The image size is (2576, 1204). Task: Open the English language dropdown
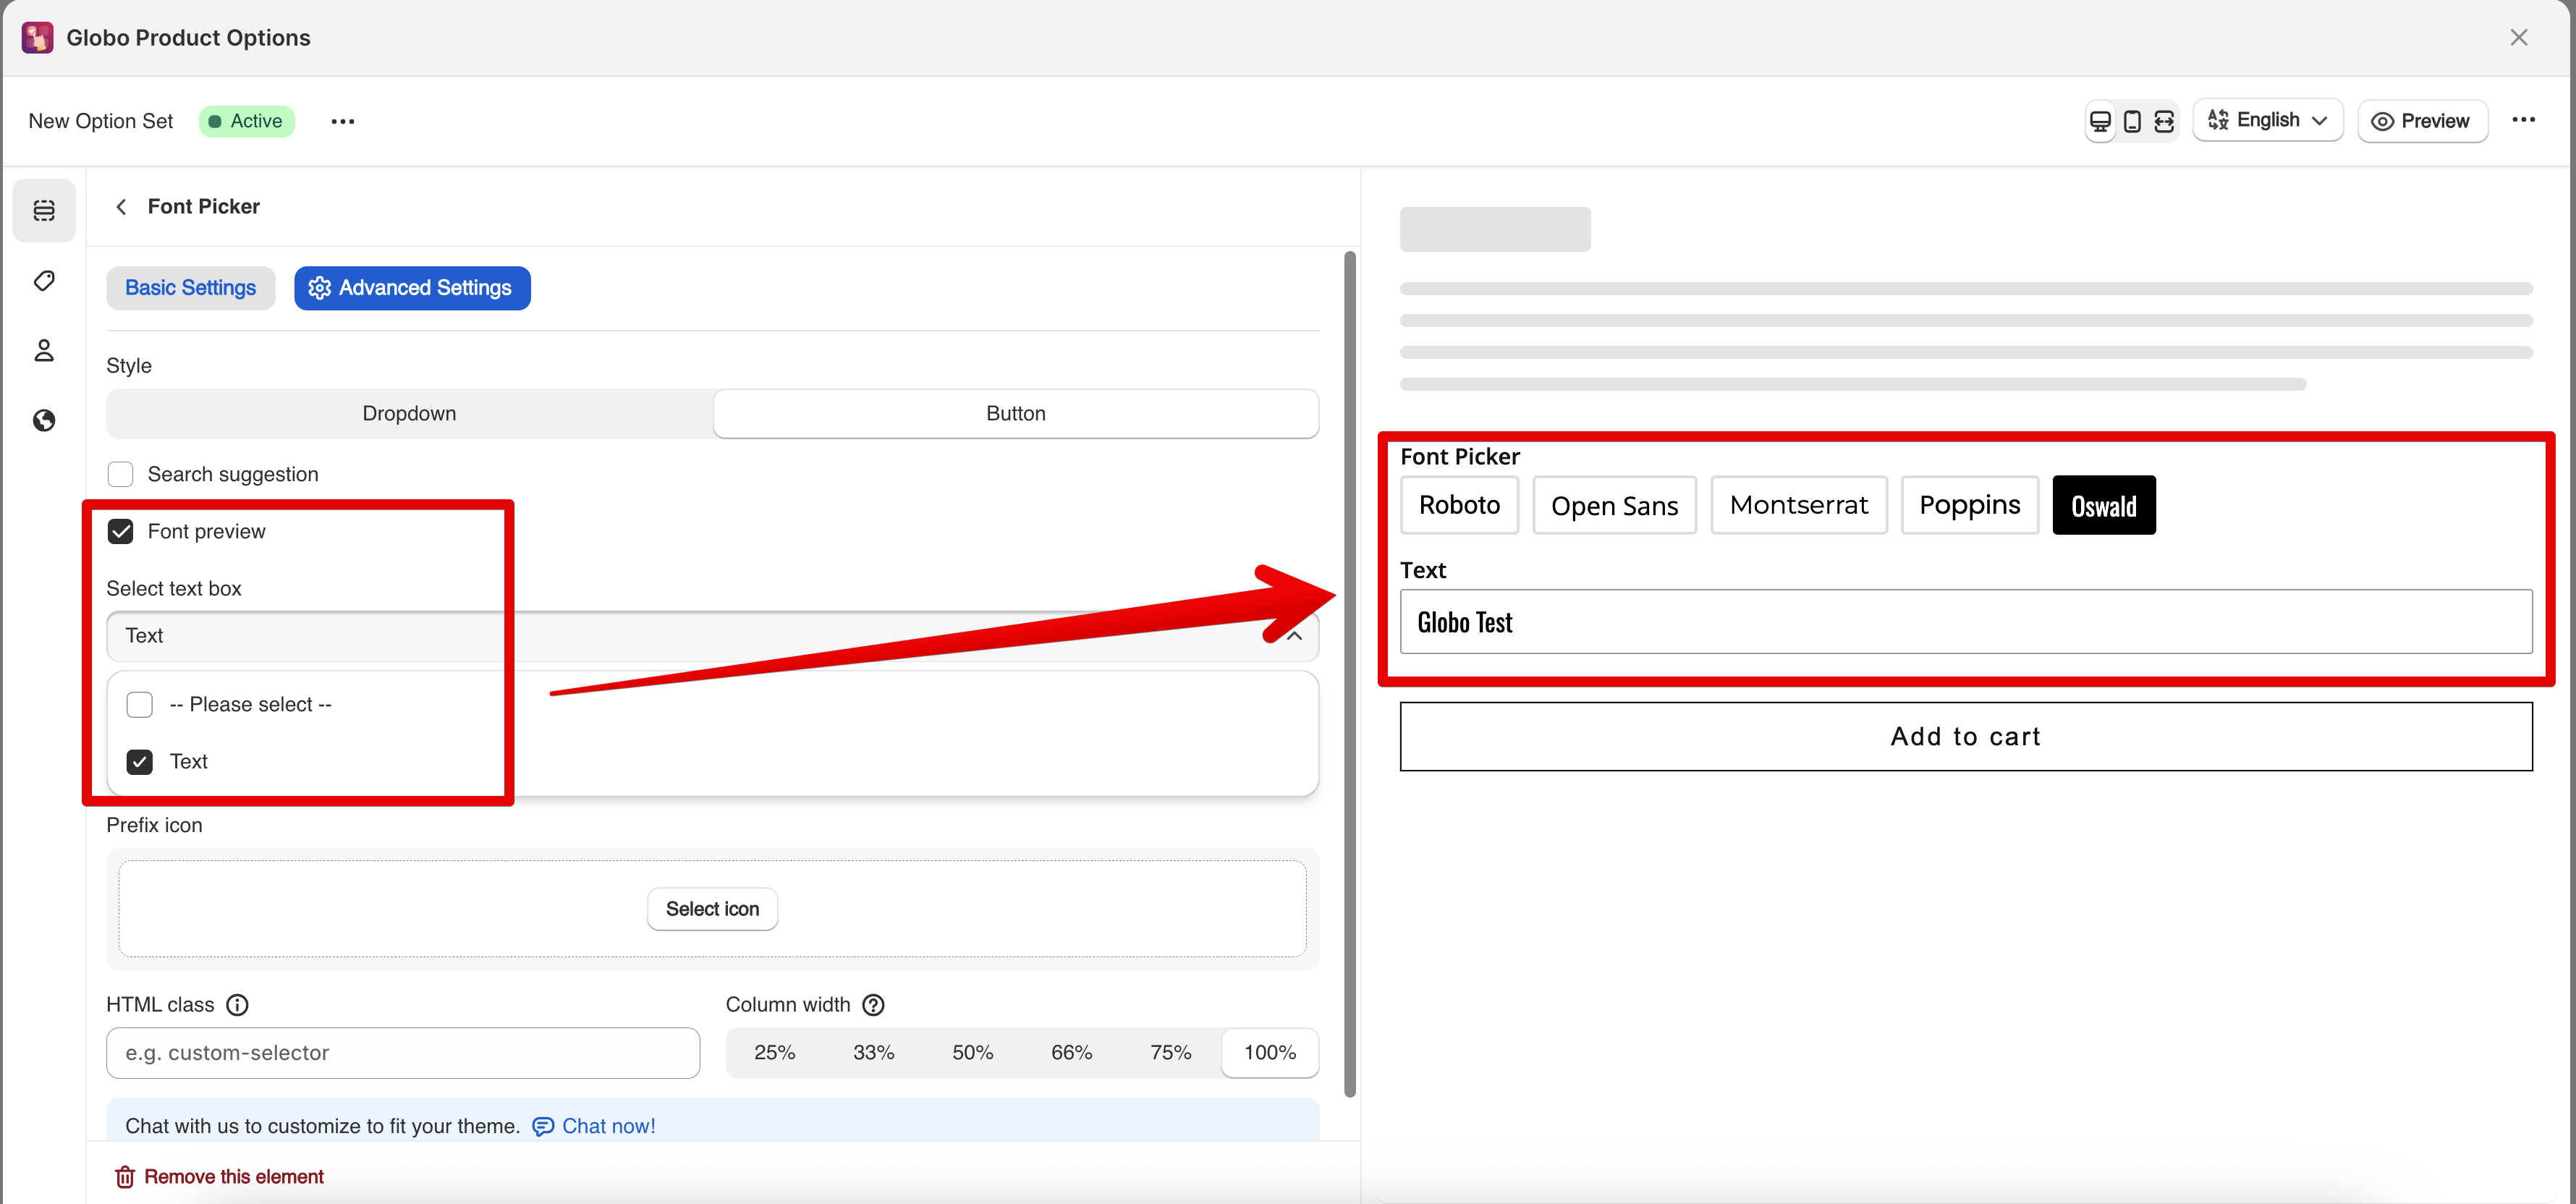[2267, 121]
